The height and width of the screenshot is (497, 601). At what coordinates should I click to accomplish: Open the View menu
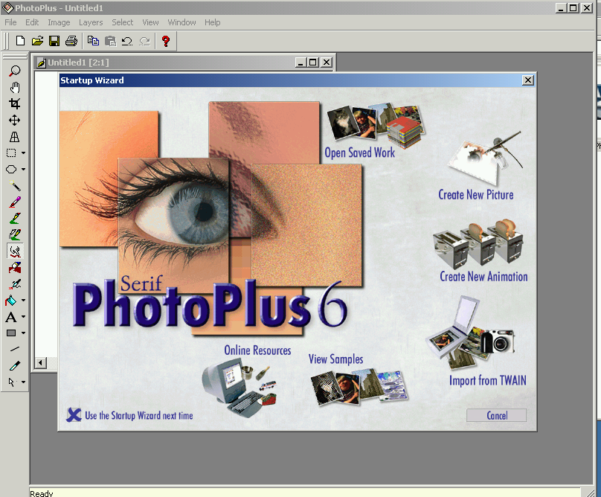[150, 22]
